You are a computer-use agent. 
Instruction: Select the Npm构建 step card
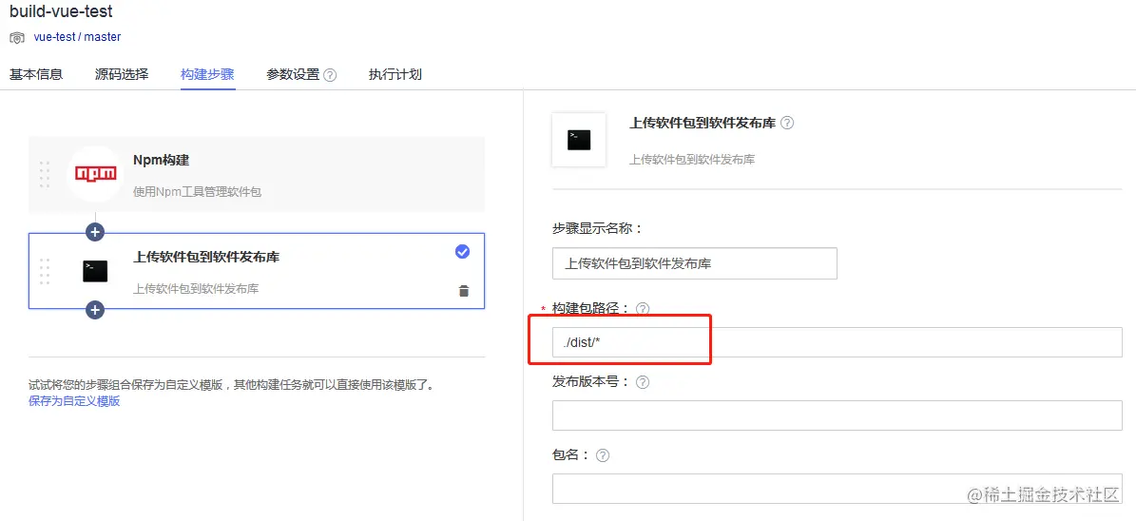[x=257, y=174]
